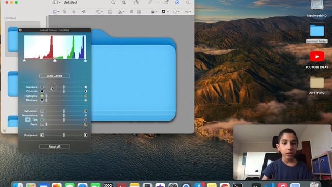332x187 pixels.
Task: Close the Adjust Colour panel
Action: click(x=20, y=30)
